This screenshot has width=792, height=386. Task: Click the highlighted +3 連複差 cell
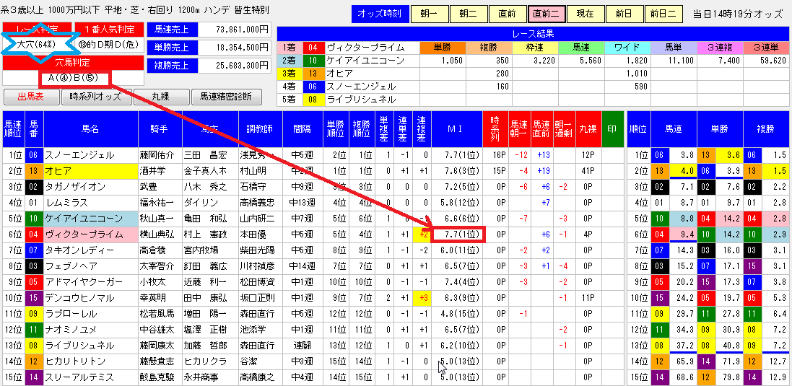coord(422,298)
